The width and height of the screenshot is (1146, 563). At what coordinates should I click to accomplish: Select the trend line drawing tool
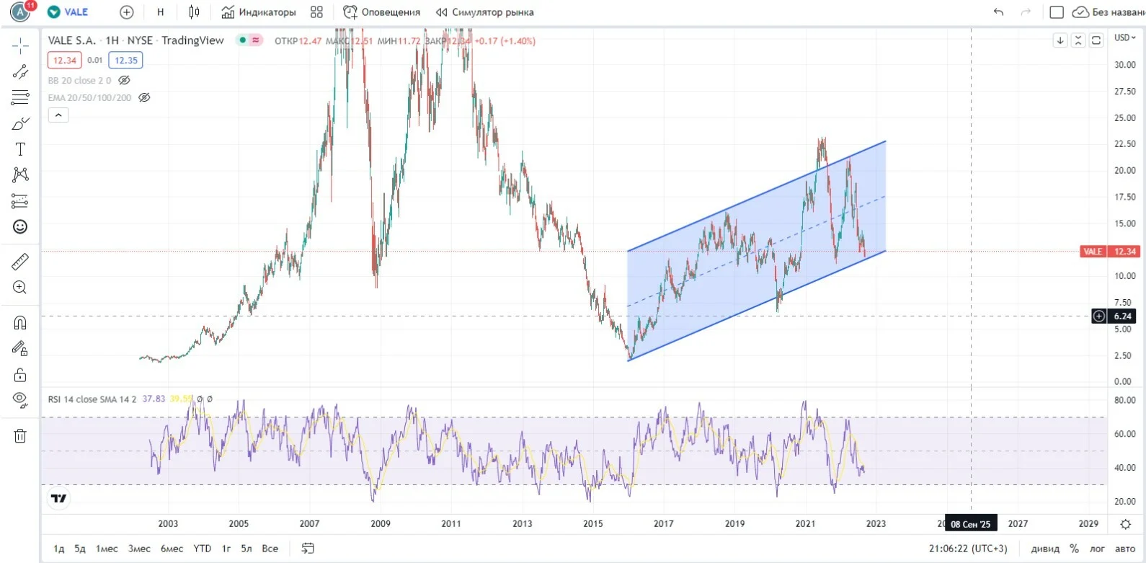(20, 72)
